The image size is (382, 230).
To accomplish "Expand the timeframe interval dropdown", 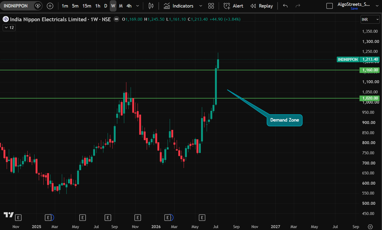I will (x=137, y=6).
